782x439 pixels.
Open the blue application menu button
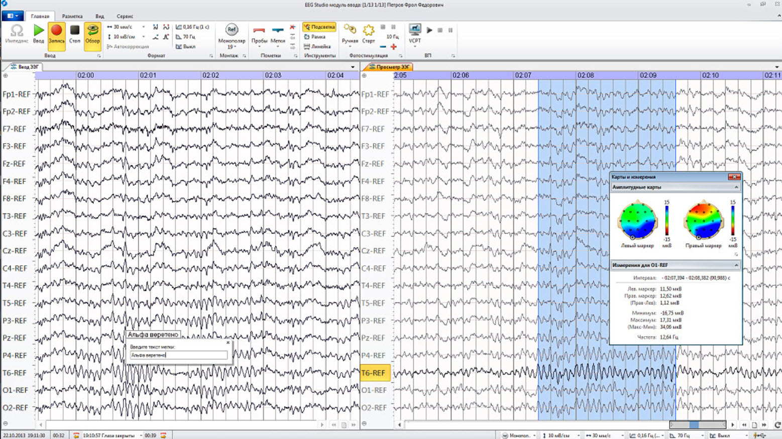point(12,16)
